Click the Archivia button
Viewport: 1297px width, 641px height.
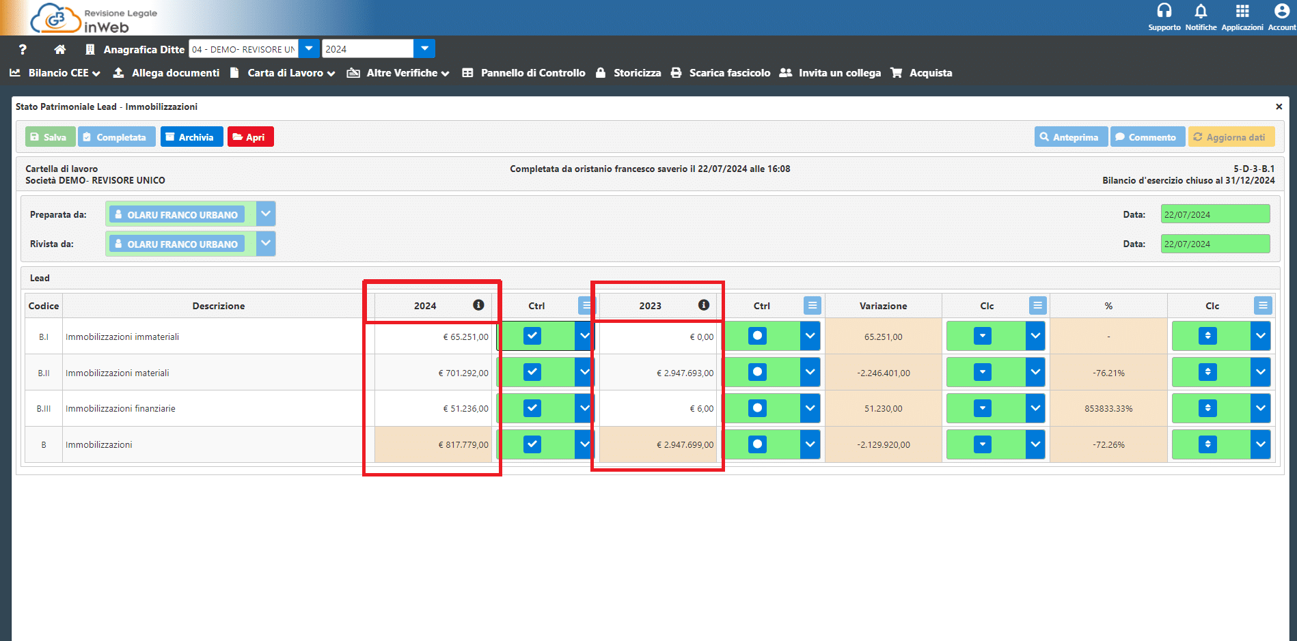coord(191,137)
